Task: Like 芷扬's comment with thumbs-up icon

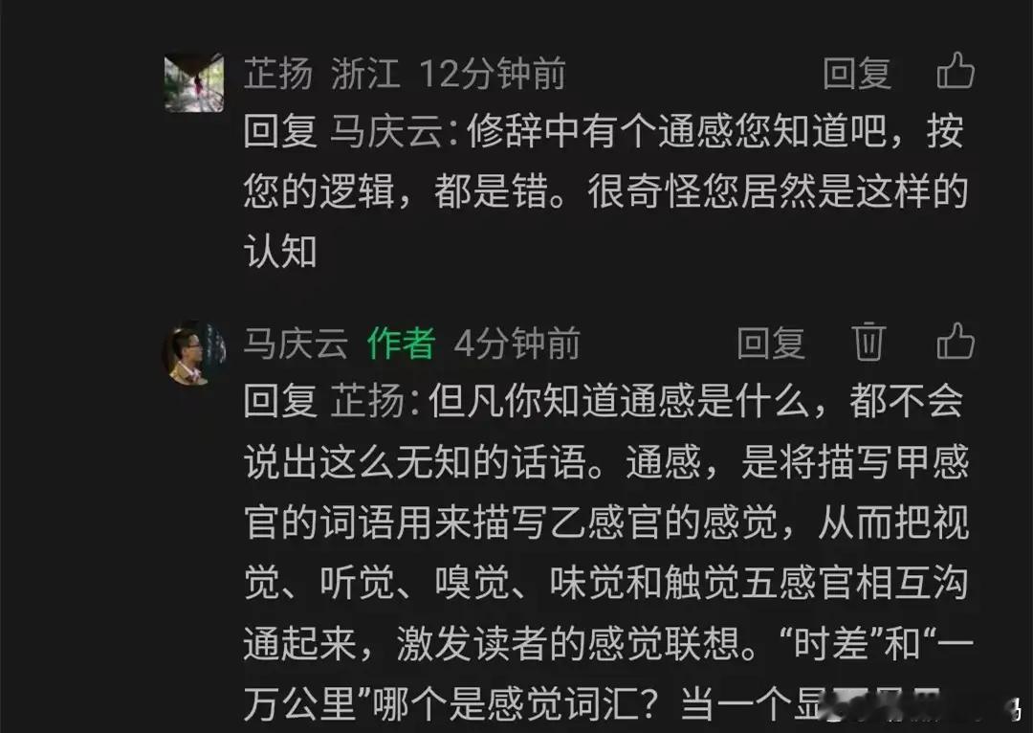Action: coord(956,71)
